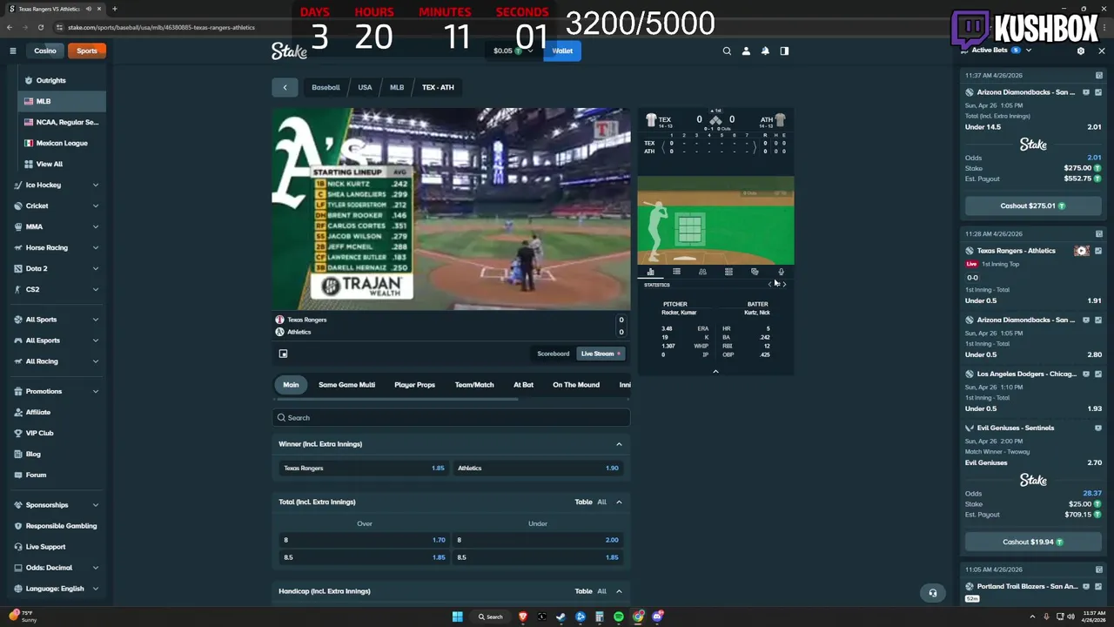This screenshot has height=627, width=1114.
Task: Open the Language: English dropdown
Action: point(57,589)
